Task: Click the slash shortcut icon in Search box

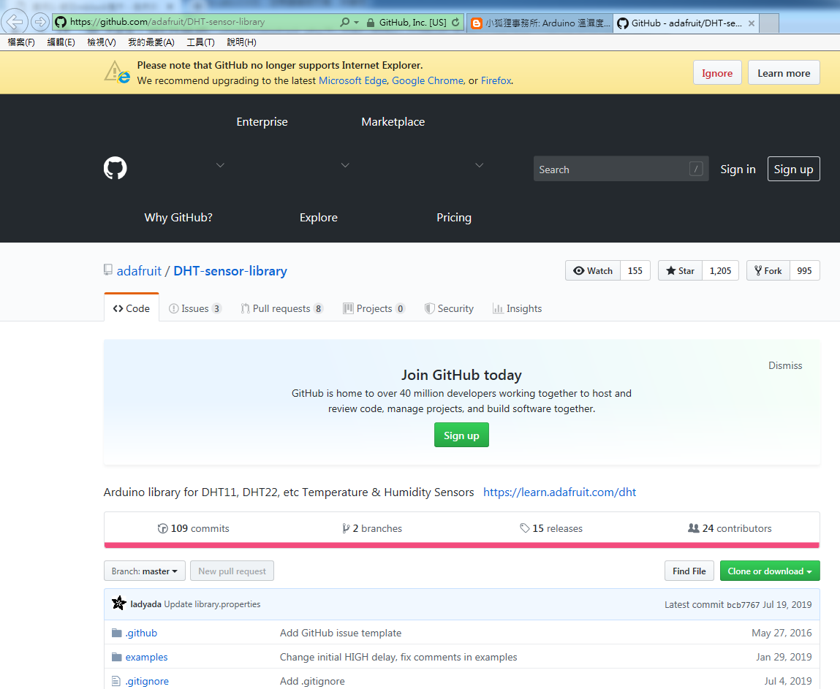Action: coord(696,170)
